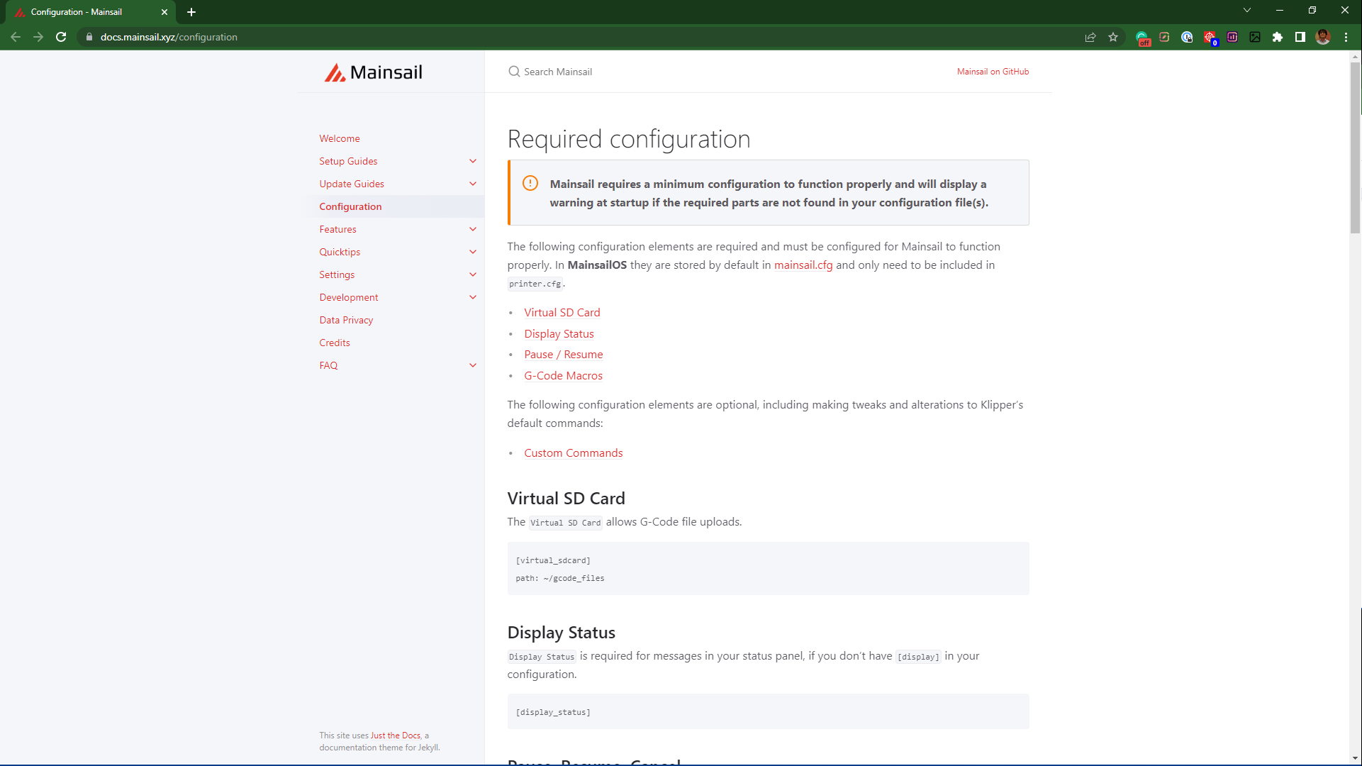Click the red extension with 0 badge
This screenshot has width=1362, height=766.
(1210, 38)
